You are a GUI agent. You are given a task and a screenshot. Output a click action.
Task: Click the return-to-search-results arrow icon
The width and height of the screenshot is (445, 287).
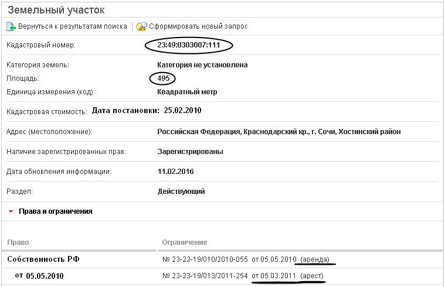pos(11,26)
